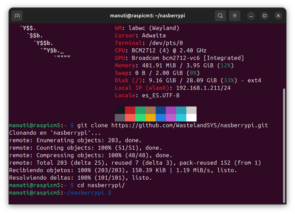The image size is (295, 214).
Task: Click the yellow color block in the bottom palette row
Action: (151, 118)
